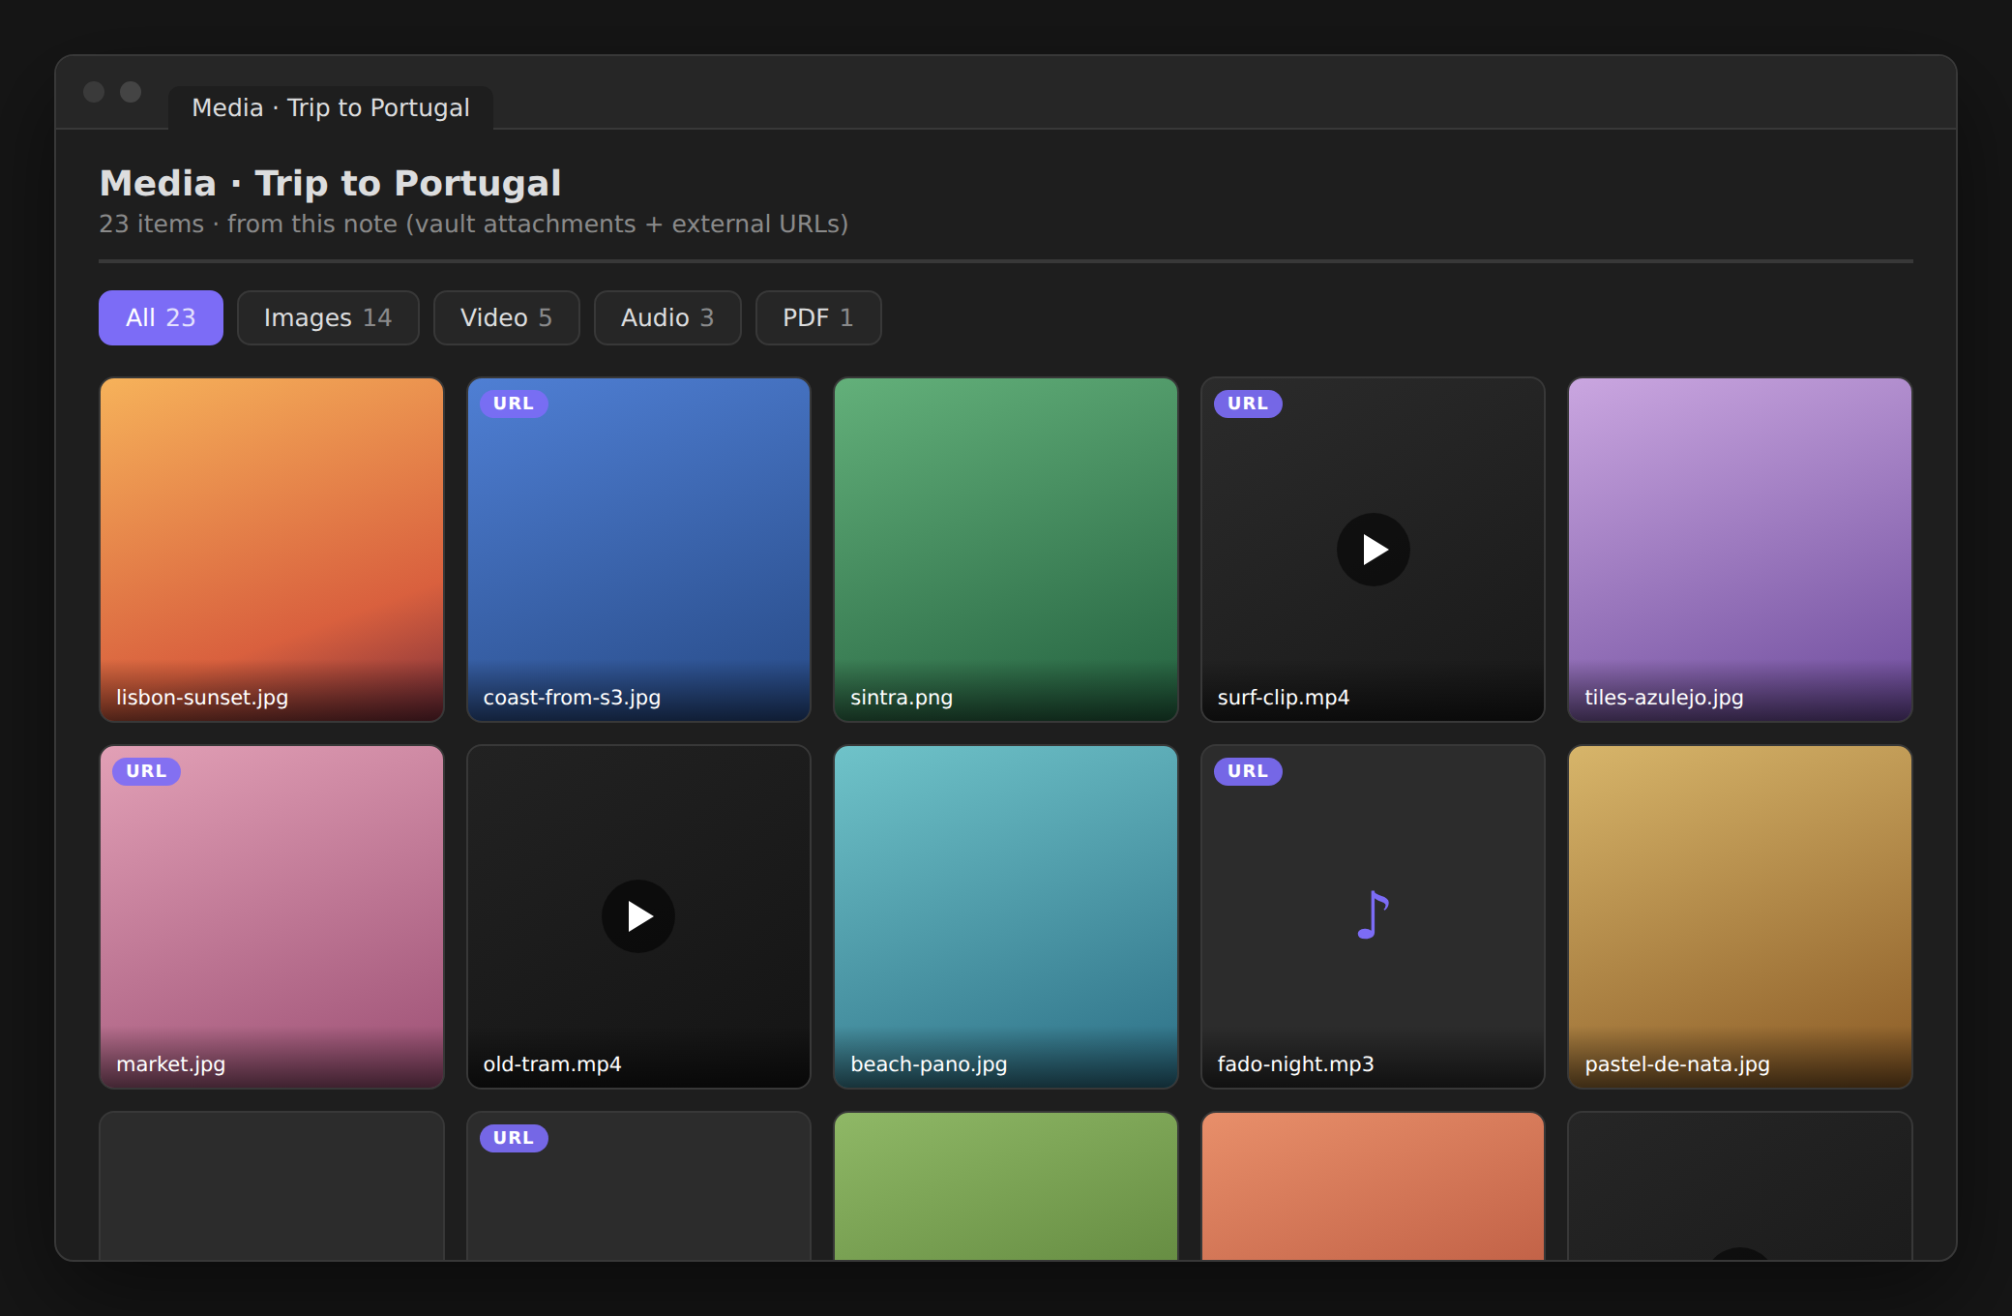This screenshot has width=2012, height=1316.
Task: Click the market.jpg file name
Action: click(170, 1064)
